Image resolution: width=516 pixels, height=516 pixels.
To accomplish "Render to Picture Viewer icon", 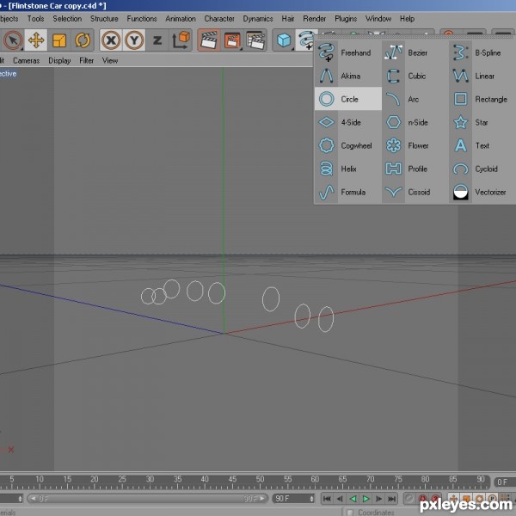I will coord(232,40).
